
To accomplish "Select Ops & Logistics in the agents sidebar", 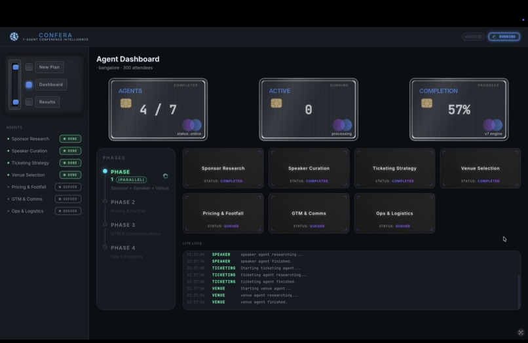I will pos(28,211).
